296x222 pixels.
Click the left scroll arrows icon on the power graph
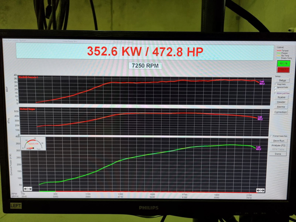pyautogui.click(x=28, y=189)
